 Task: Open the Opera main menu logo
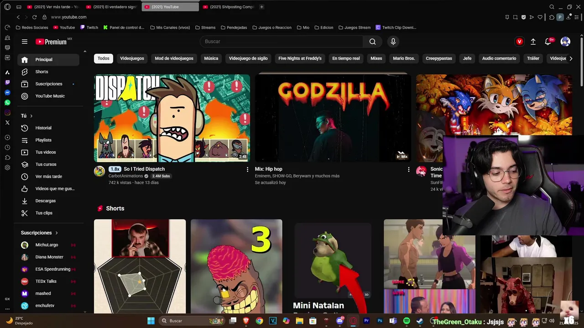tap(7, 7)
